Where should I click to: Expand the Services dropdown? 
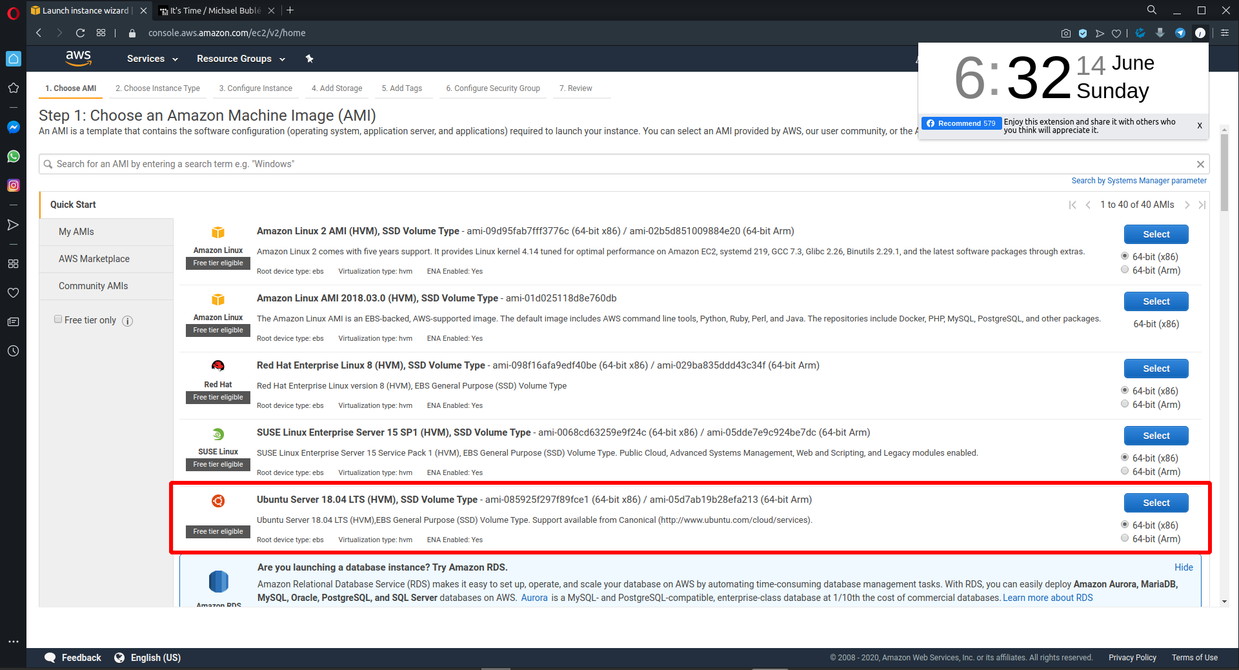[x=152, y=59]
